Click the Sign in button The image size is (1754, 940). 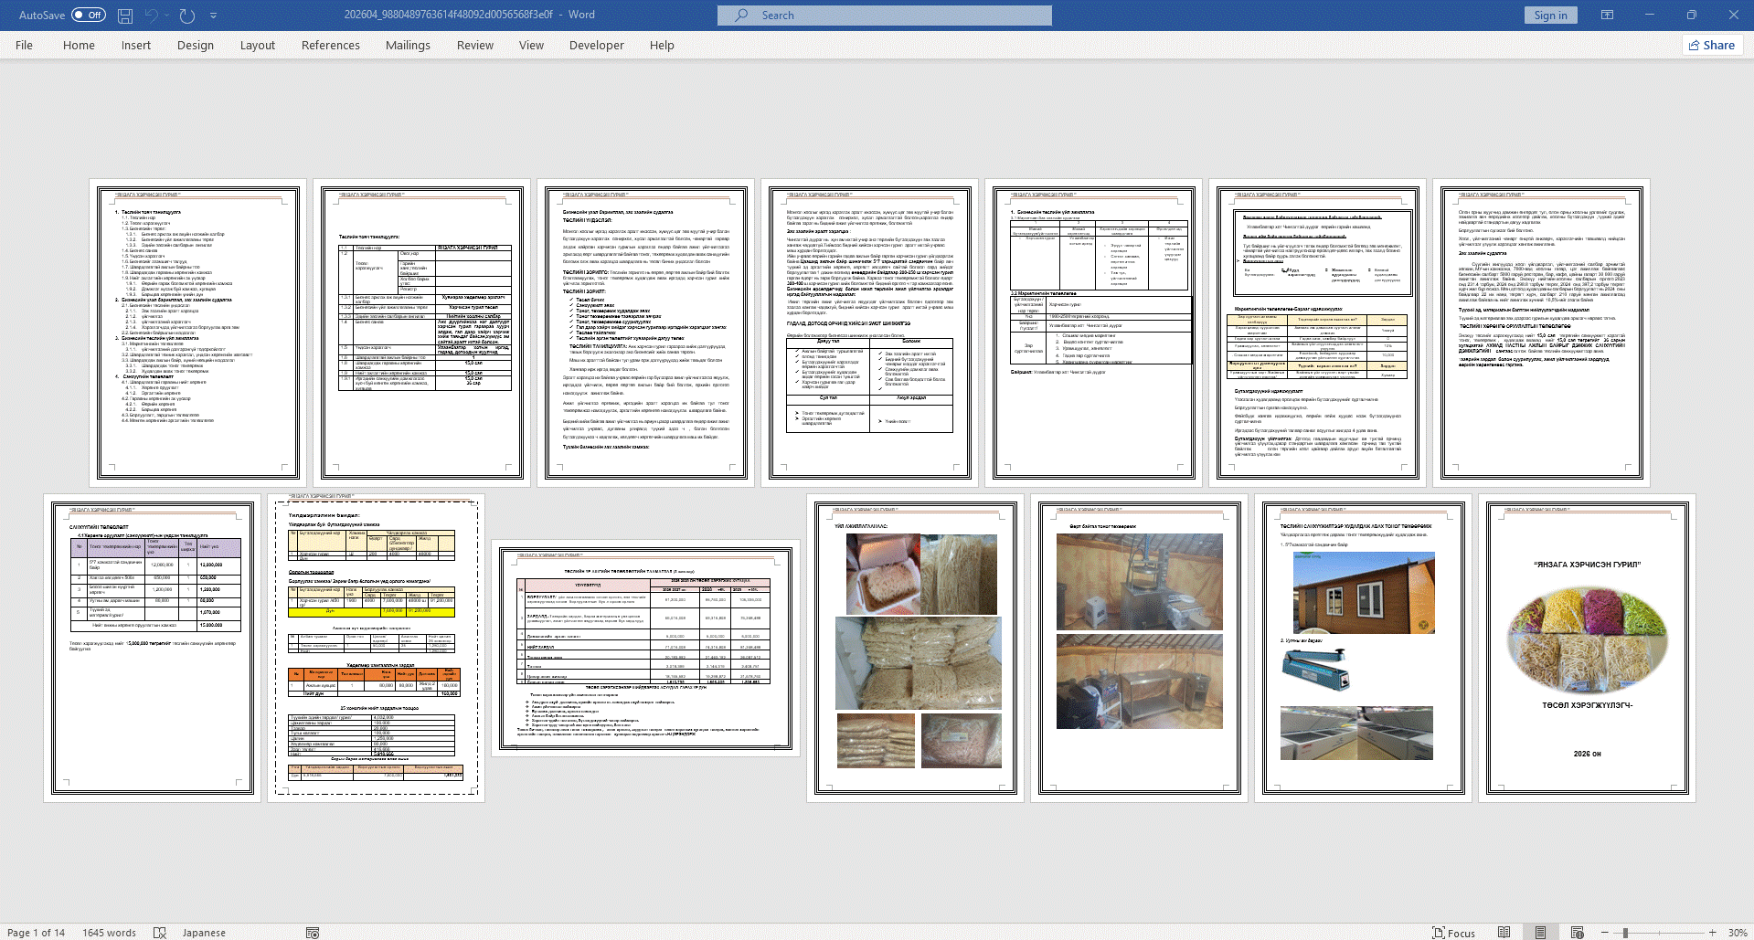tap(1550, 15)
